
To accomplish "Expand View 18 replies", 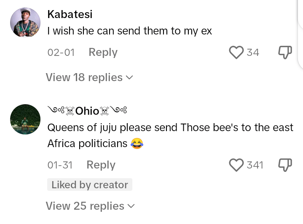I will point(84,77).
